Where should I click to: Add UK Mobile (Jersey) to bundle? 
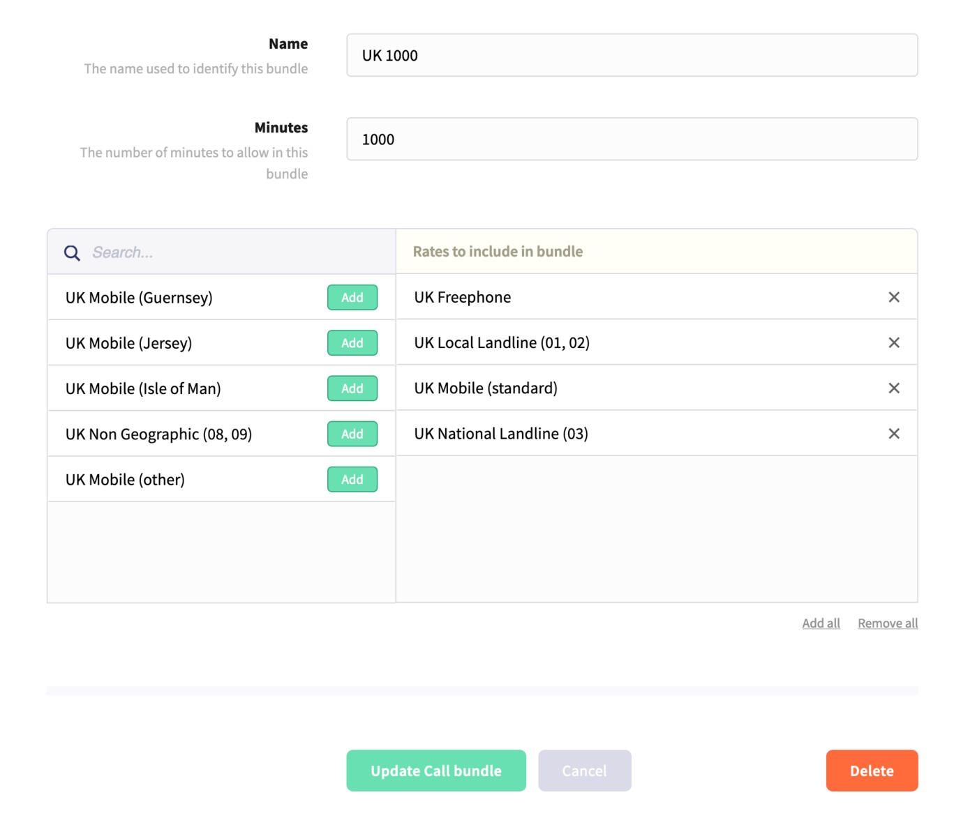(352, 342)
